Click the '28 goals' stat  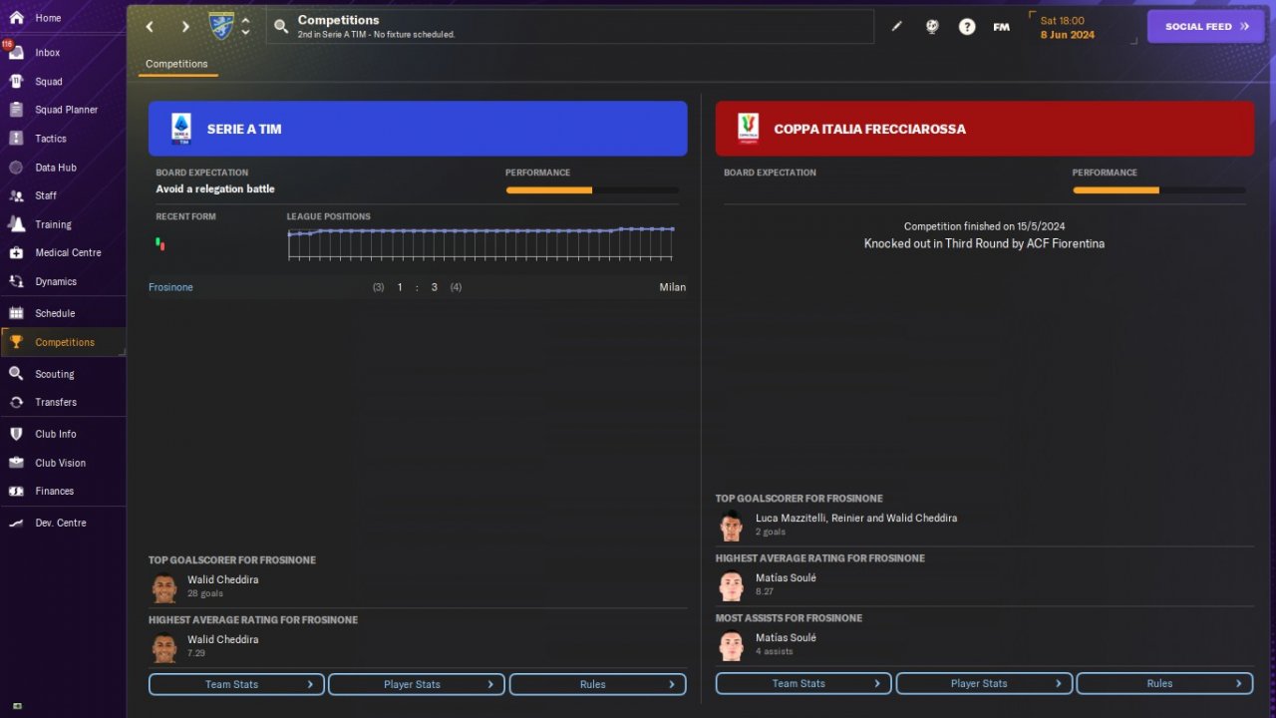click(x=205, y=593)
